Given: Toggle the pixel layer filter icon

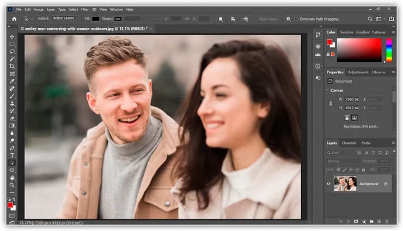Looking at the screenshot, I should (x=359, y=153).
